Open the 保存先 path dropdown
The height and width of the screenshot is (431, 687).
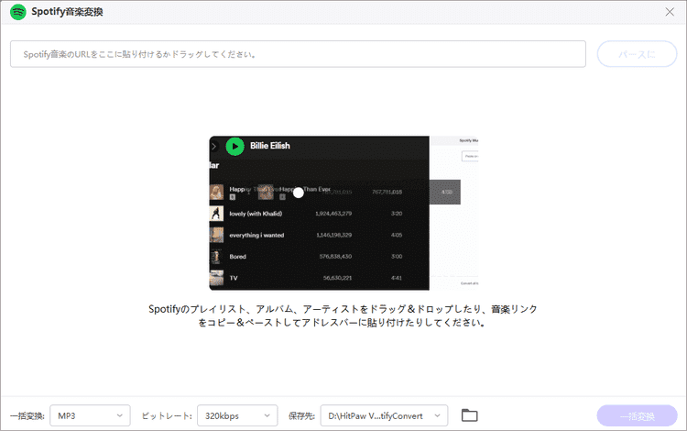pyautogui.click(x=384, y=415)
